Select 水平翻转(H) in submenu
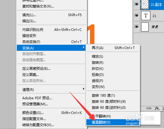The height and width of the screenshot is (129, 164). 113,116
